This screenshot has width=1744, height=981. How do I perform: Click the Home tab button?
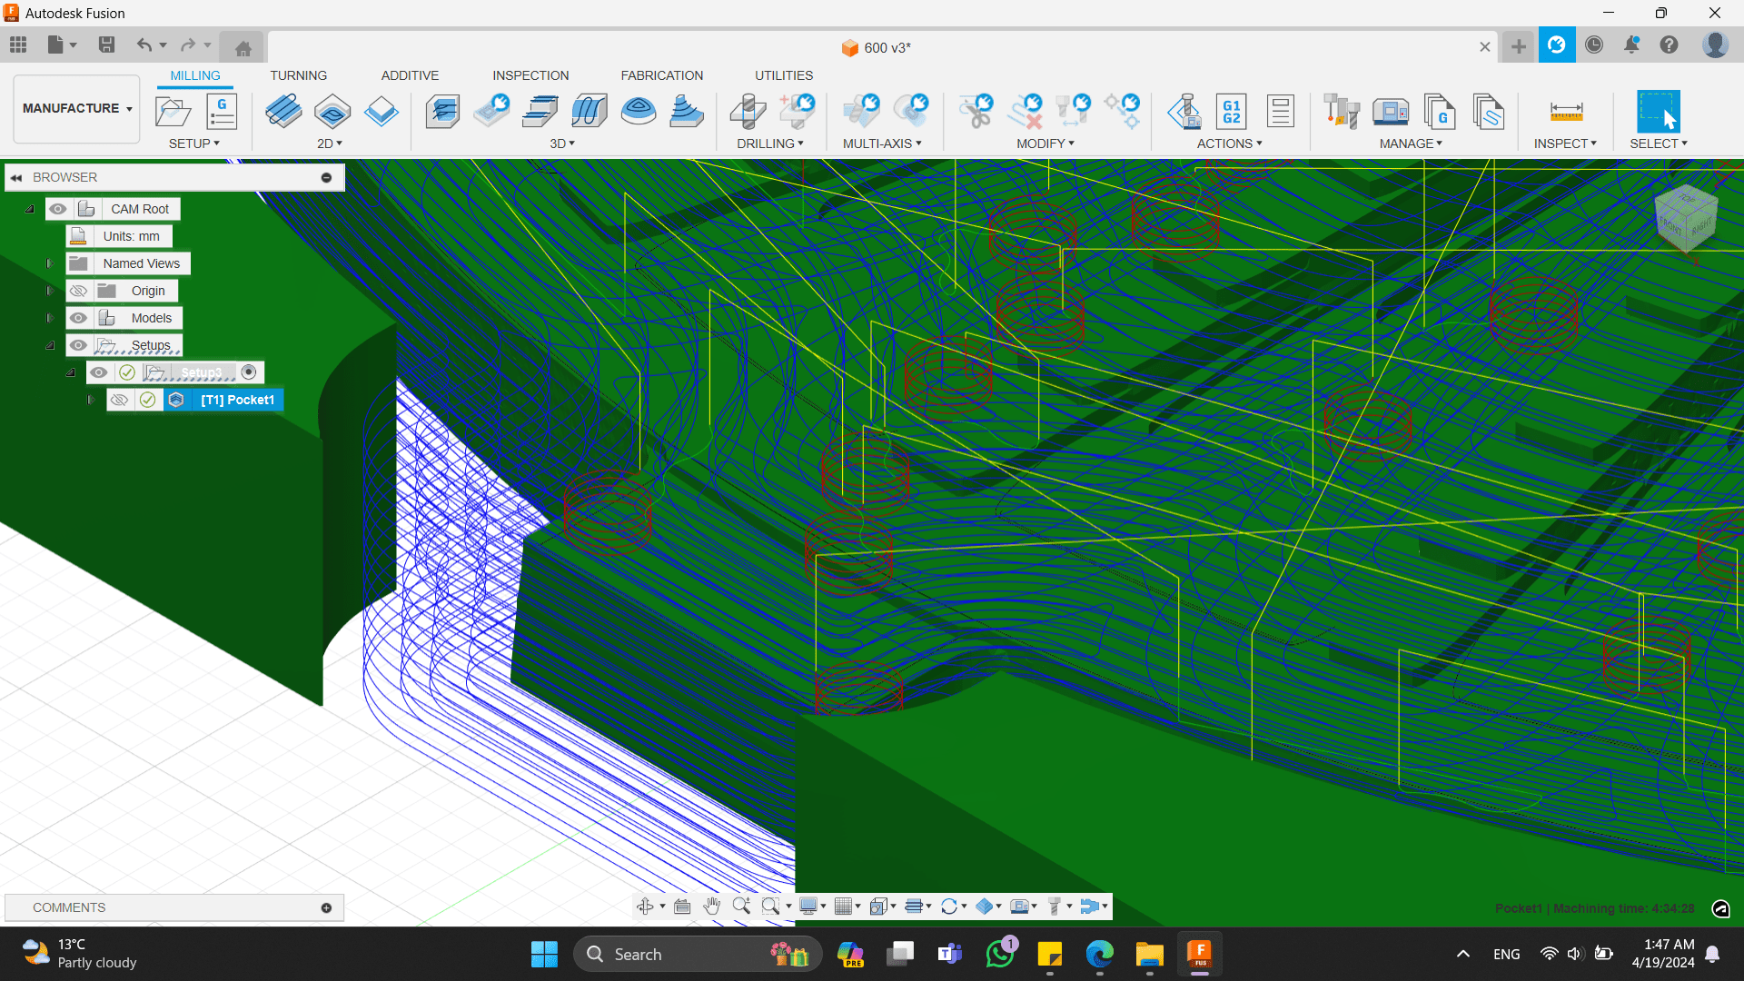point(243,48)
